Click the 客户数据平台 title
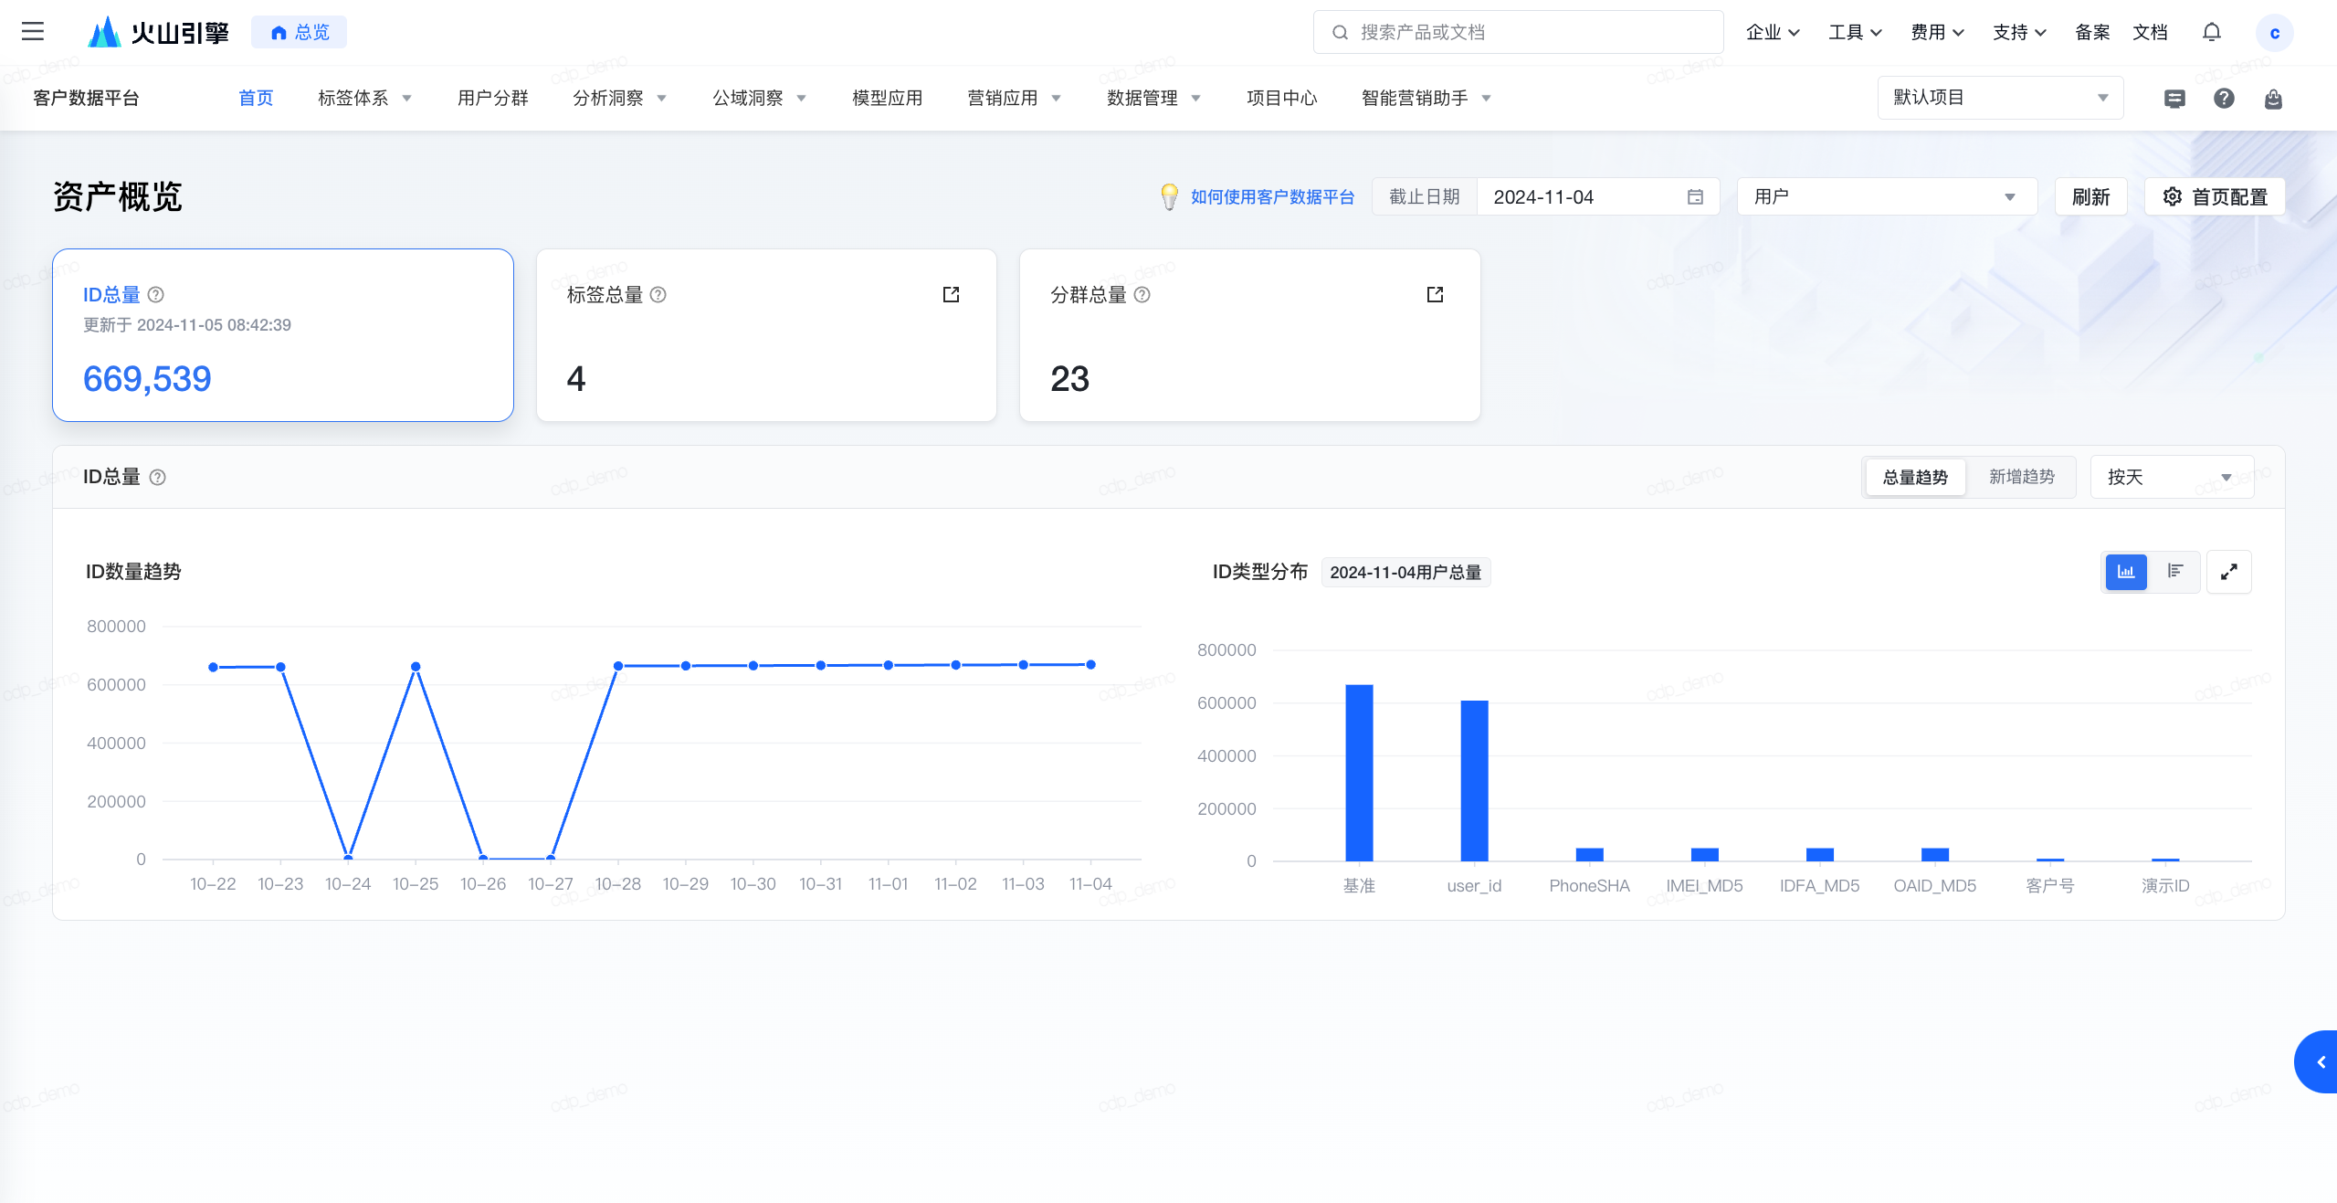The width and height of the screenshot is (2337, 1203). (86, 98)
